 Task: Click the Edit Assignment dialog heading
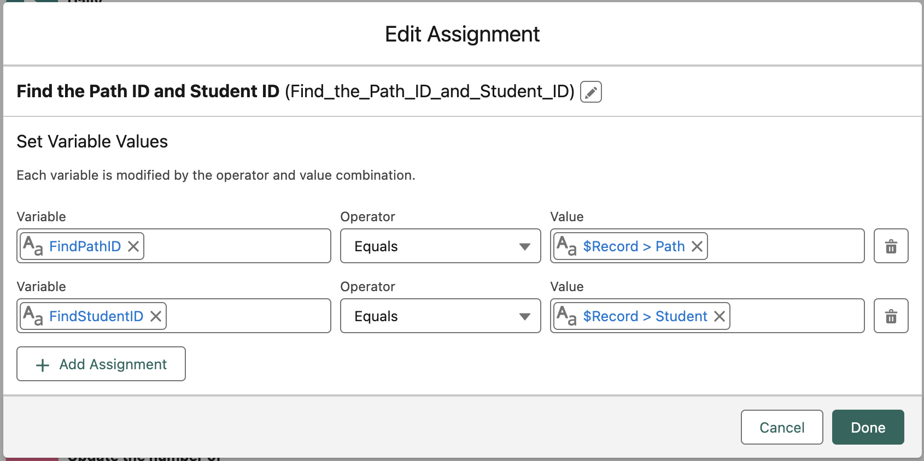[x=462, y=34]
